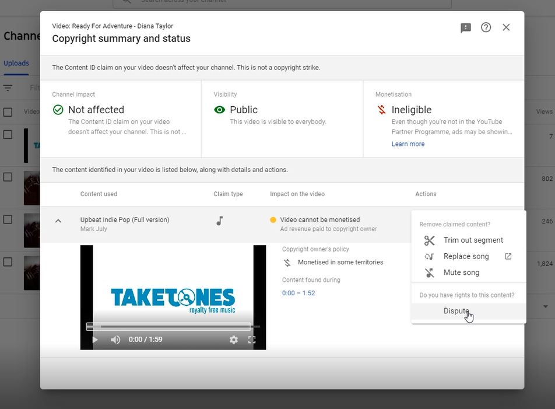Image resolution: width=555 pixels, height=409 pixels.
Task: Select Mute song option
Action: pos(468,272)
